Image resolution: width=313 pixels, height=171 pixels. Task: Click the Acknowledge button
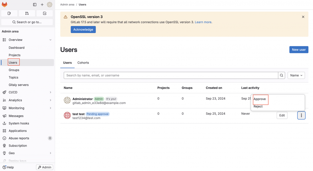click(x=83, y=29)
